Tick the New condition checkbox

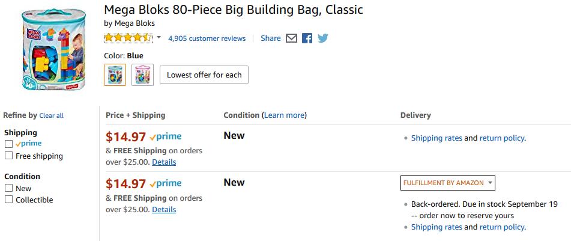(x=9, y=189)
